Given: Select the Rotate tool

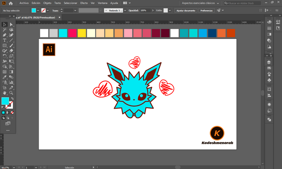Looking at the screenshot, I should tap(4, 56).
